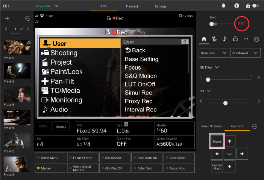This screenshot has width=264, height=180.
Task: Click the Menu button in Cam GUI
Action: (217, 142)
